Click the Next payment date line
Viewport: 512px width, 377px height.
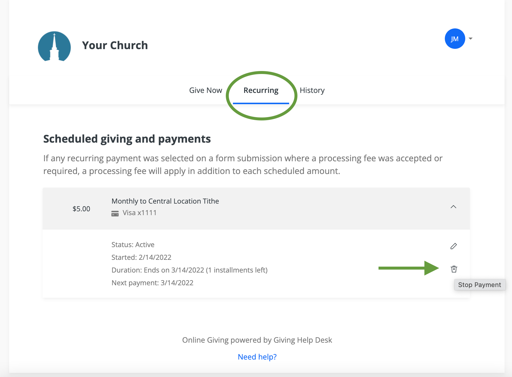click(152, 283)
